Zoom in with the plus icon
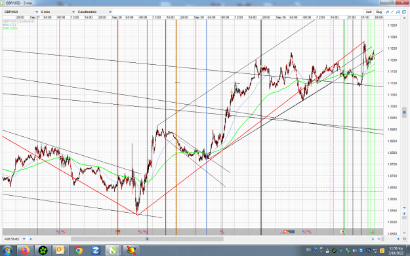The height and width of the screenshot is (256, 410). point(398,239)
